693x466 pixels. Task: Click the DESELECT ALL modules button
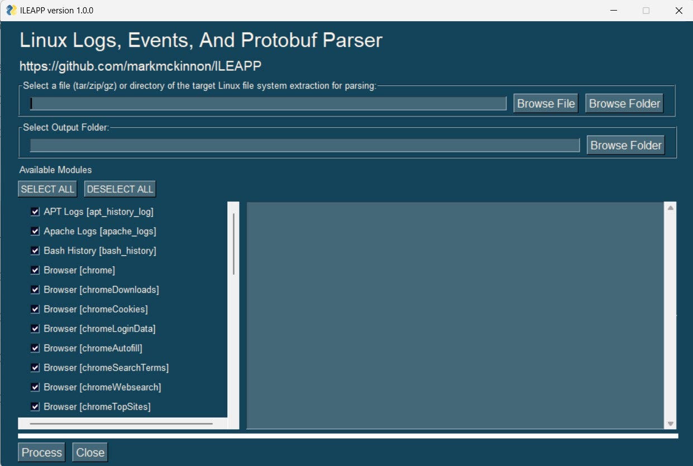click(x=120, y=189)
